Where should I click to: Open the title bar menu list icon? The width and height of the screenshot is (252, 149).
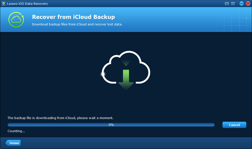(x=233, y=4)
